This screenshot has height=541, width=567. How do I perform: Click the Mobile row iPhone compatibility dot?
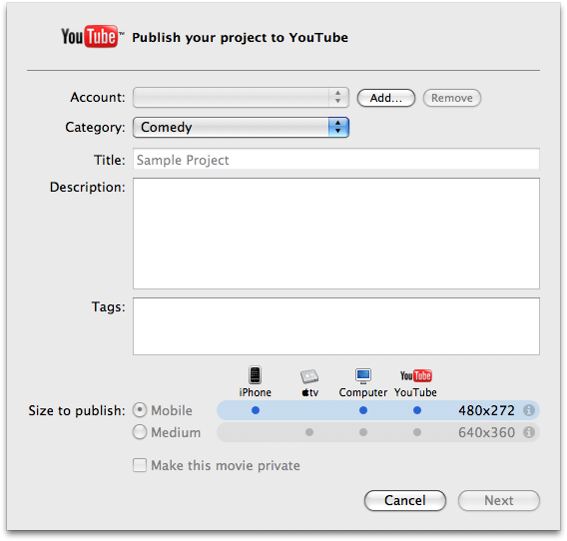[256, 410]
